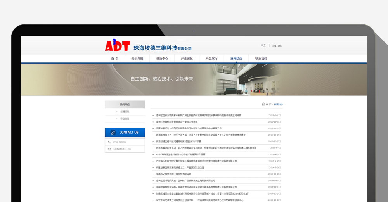388x202 pixels.
Task: Open the 行业动态 sidebar category
Action: [125, 119]
